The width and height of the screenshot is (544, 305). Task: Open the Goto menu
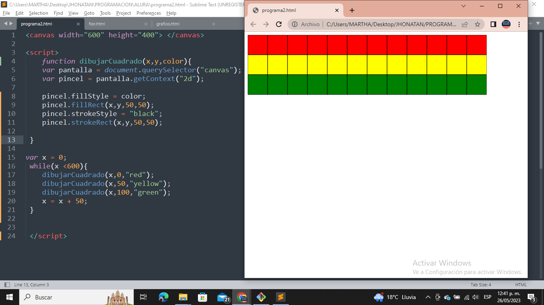[x=89, y=13]
